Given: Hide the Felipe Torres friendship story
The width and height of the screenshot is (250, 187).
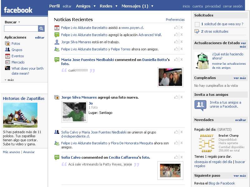Looking at the screenshot, I should 181,49.
